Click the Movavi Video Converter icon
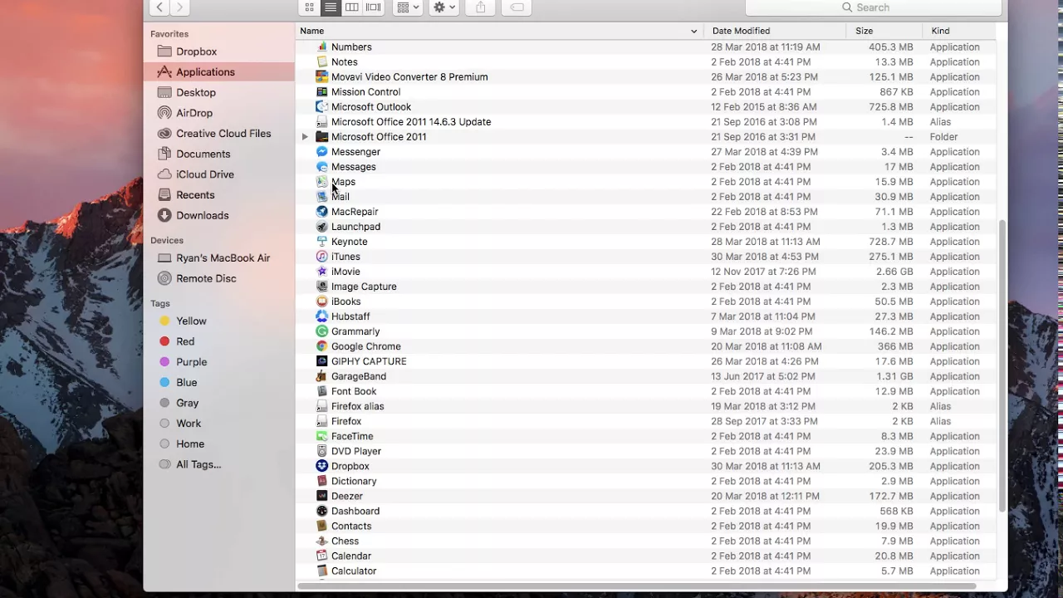 pyautogui.click(x=322, y=77)
